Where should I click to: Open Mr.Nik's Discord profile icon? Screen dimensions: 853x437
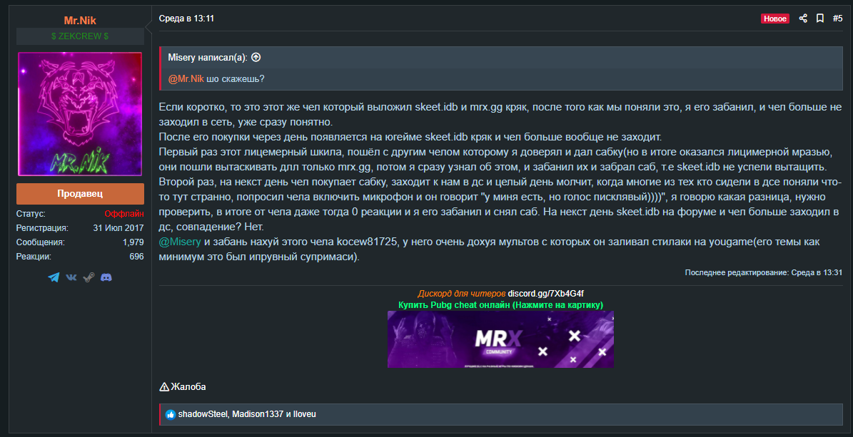pos(106,278)
